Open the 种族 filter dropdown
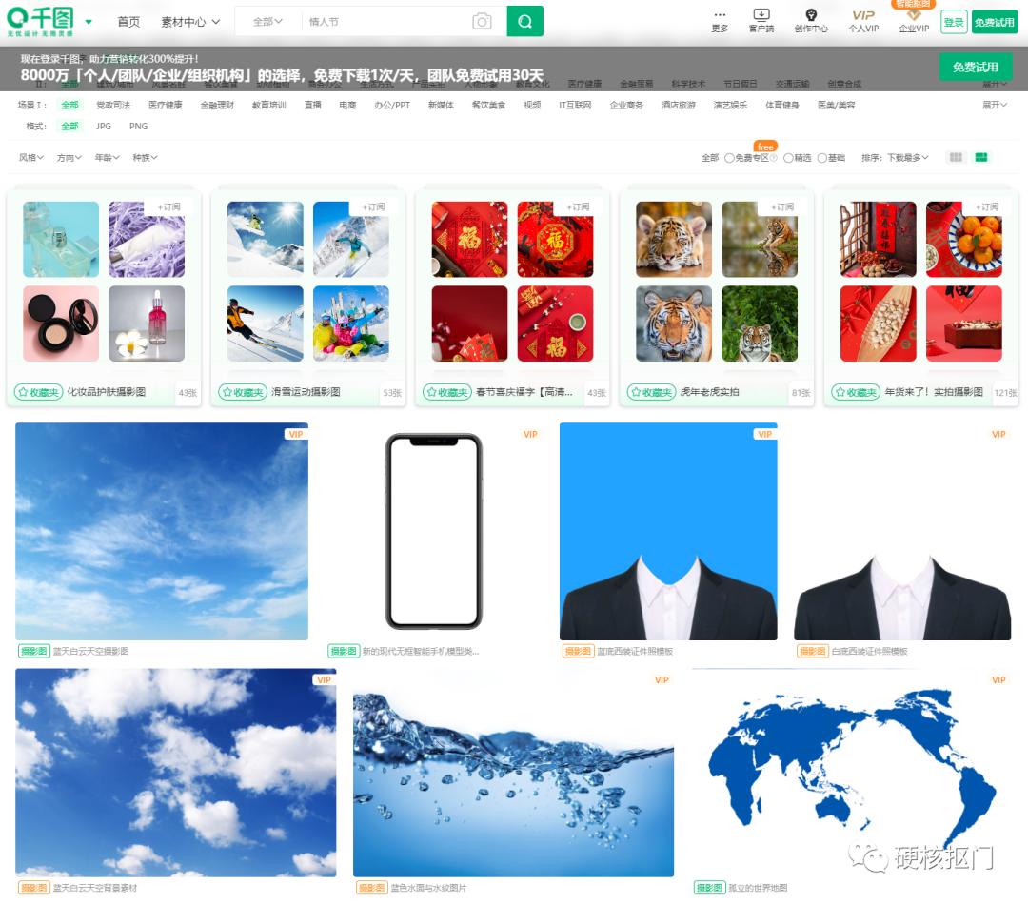Screen dimensions: 1028x903 [x=145, y=157]
